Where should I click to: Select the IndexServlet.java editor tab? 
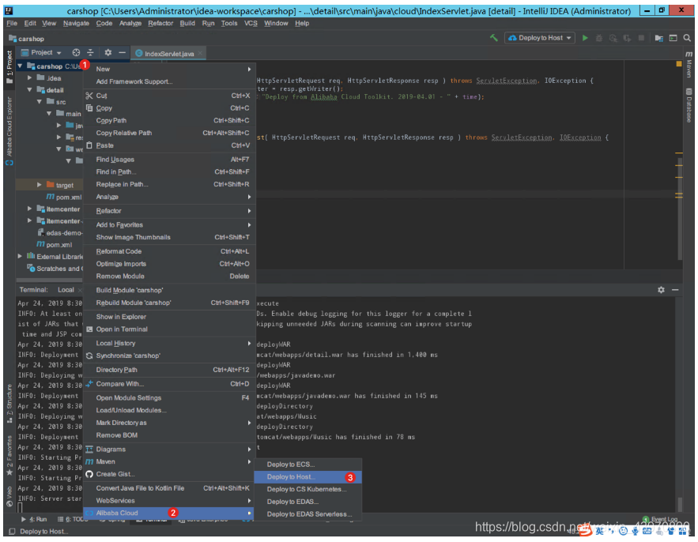(168, 54)
